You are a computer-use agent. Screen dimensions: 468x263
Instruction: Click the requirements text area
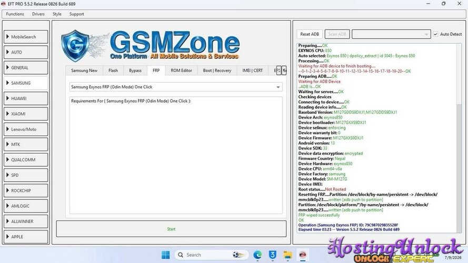[176, 155]
